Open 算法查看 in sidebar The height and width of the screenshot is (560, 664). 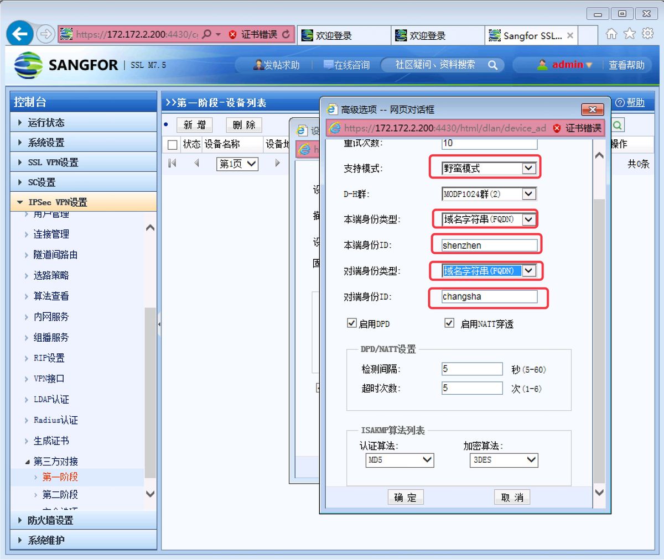[x=51, y=296]
